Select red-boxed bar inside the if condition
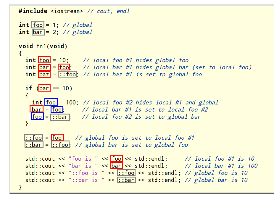 pos(44,88)
